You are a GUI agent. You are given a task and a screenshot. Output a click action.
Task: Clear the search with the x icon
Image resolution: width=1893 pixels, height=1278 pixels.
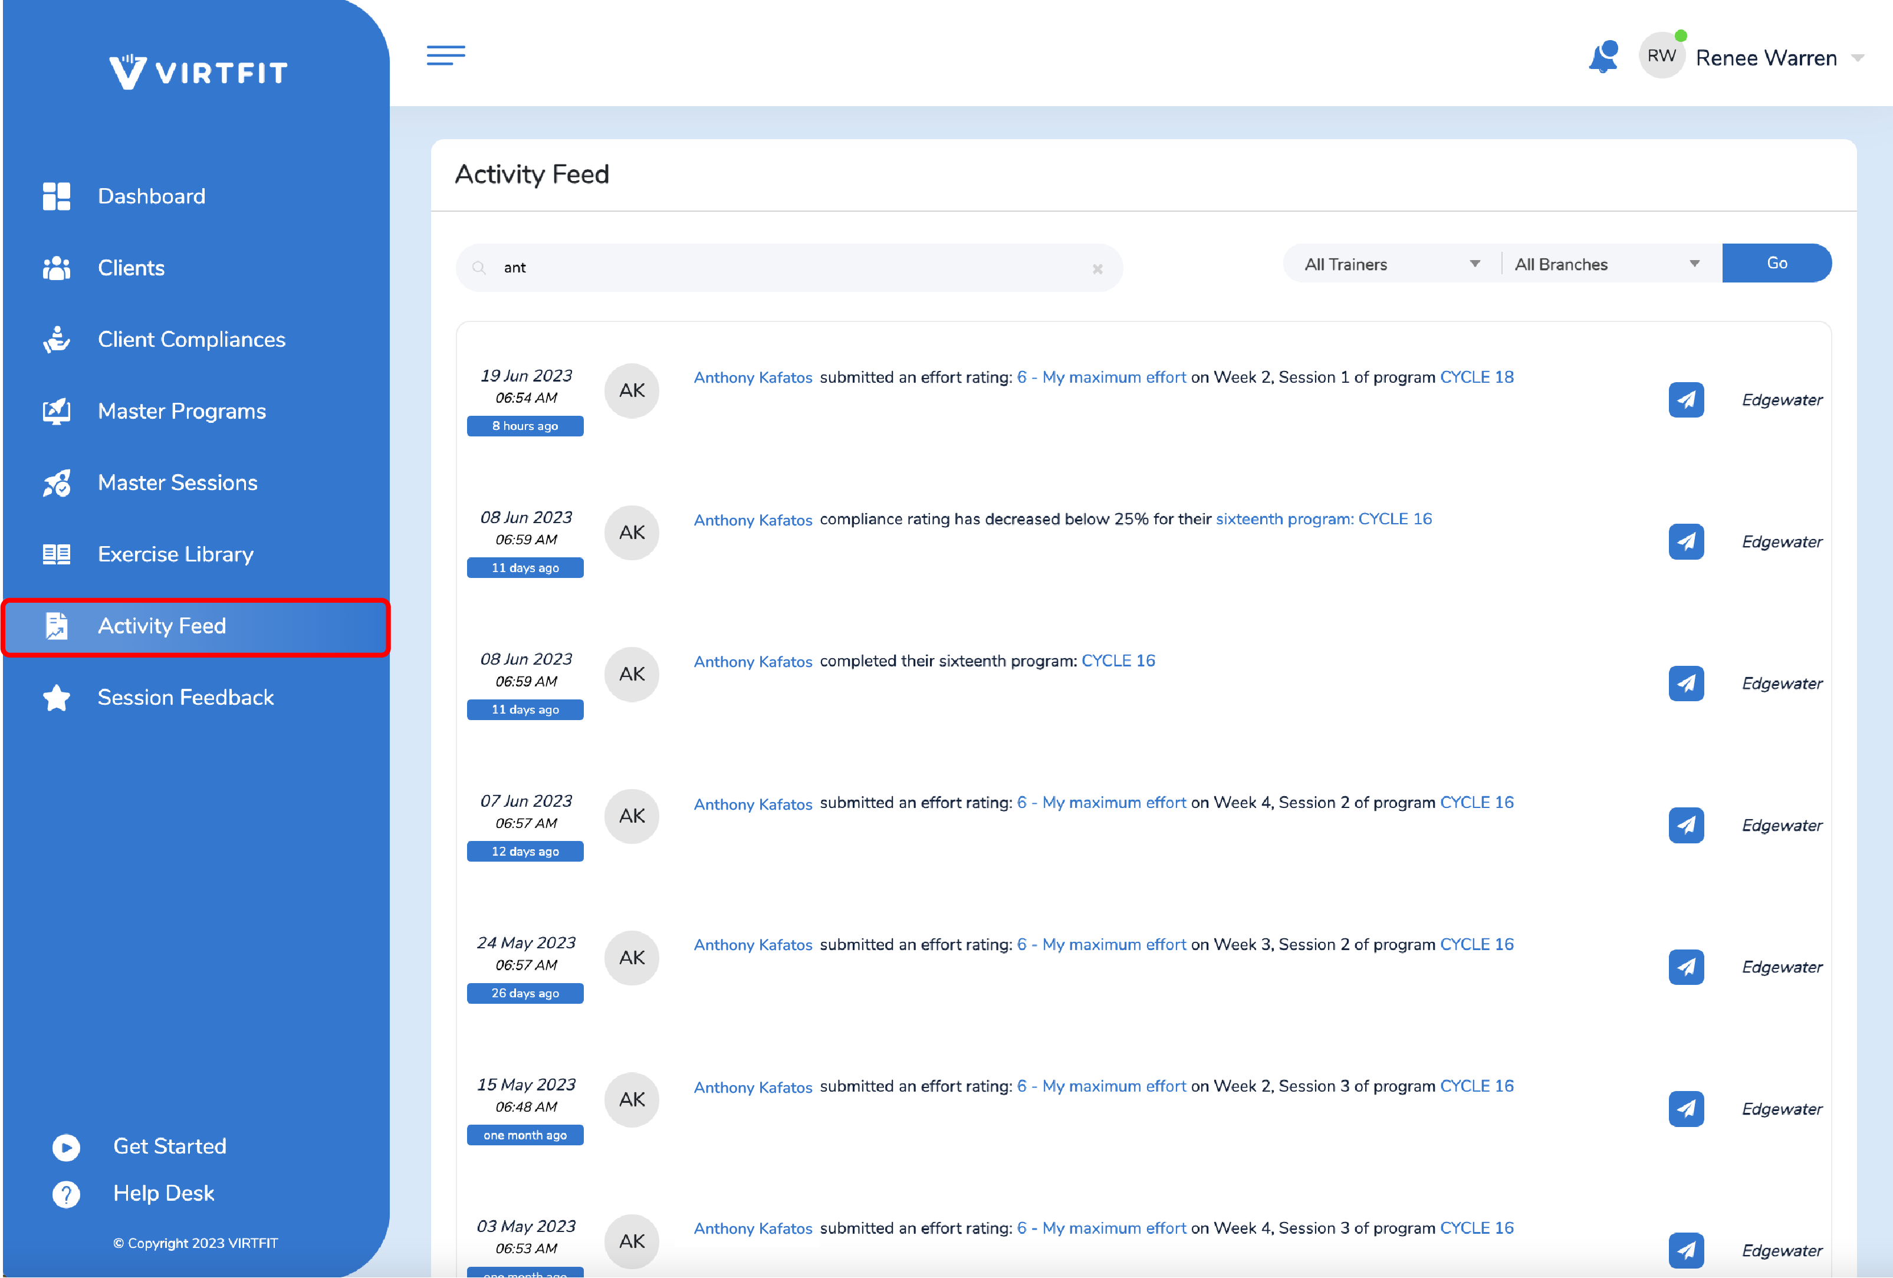tap(1097, 269)
